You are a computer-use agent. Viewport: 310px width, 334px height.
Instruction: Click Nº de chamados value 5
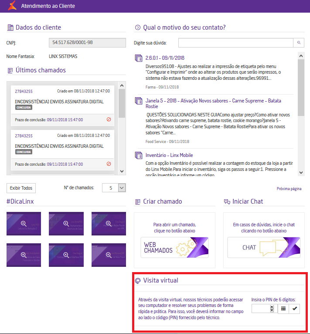pos(111,188)
